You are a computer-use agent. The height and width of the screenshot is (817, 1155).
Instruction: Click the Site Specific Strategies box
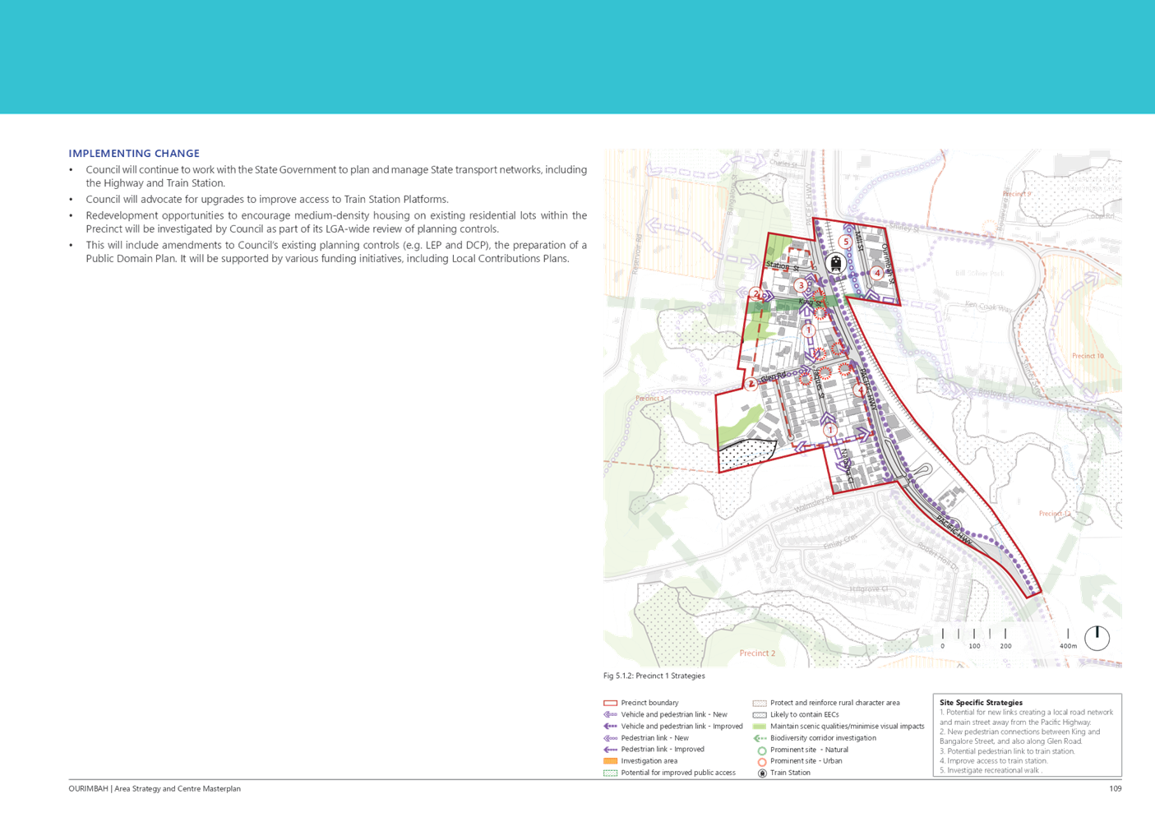coord(1028,736)
